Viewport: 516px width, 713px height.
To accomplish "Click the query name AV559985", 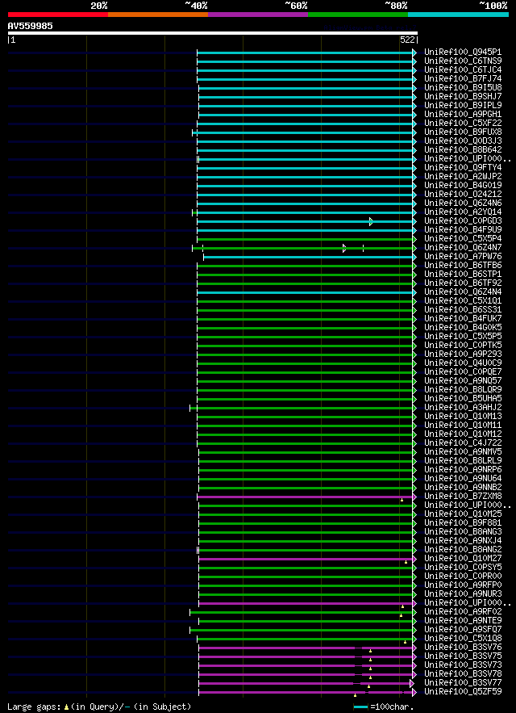I will pos(30,27).
